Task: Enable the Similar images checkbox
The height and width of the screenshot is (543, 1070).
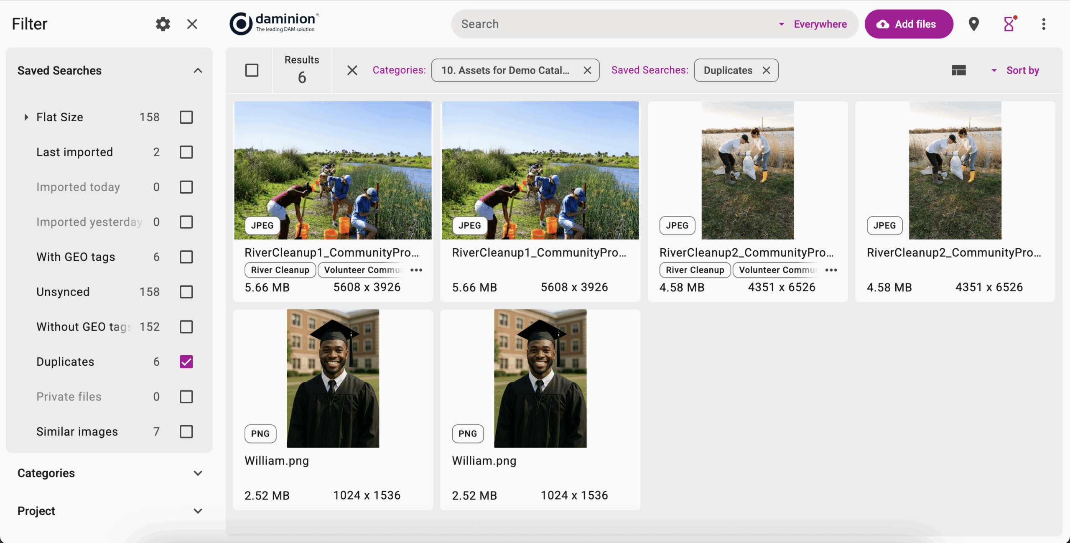Action: 186,431
